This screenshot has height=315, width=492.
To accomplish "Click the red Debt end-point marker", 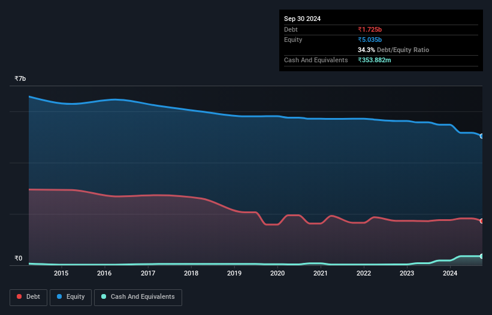I will tap(482, 221).
